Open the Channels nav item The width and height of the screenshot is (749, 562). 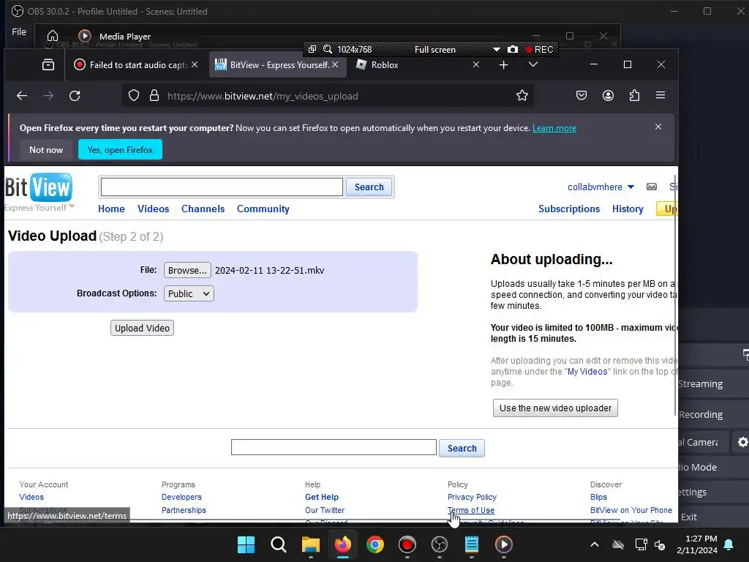[203, 209]
